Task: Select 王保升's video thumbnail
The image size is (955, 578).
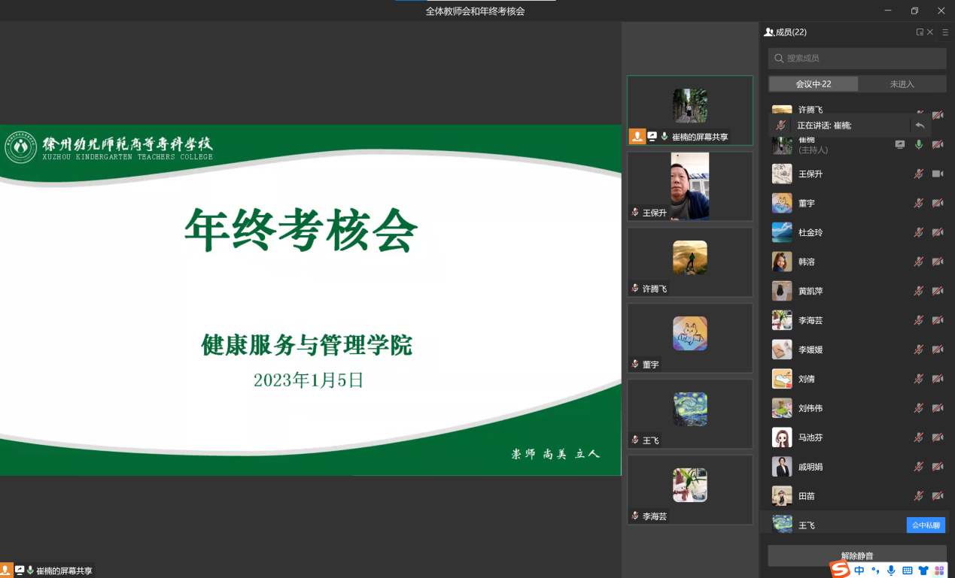Action: click(690, 186)
